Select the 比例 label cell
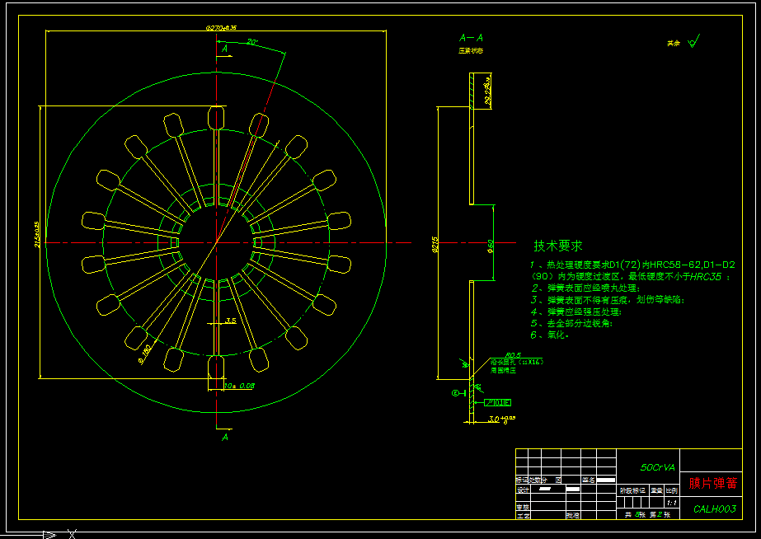The height and width of the screenshot is (539, 761). coord(672,490)
